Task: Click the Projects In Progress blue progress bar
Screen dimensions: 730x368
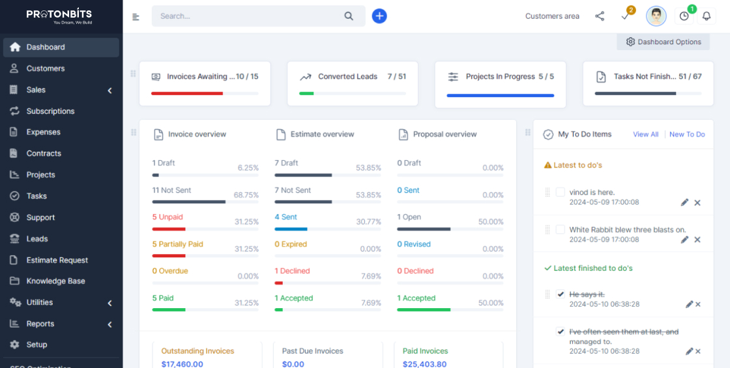Action: [500, 95]
